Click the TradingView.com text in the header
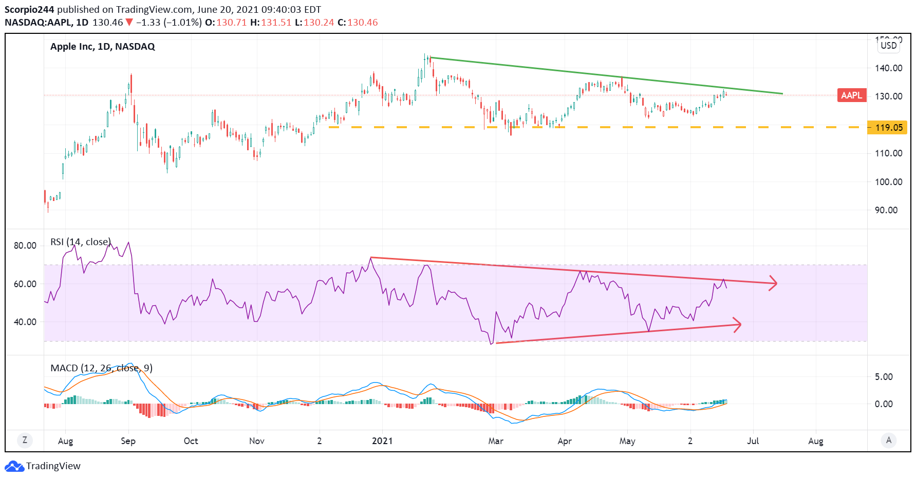The width and height of the screenshot is (916, 480). (x=153, y=10)
